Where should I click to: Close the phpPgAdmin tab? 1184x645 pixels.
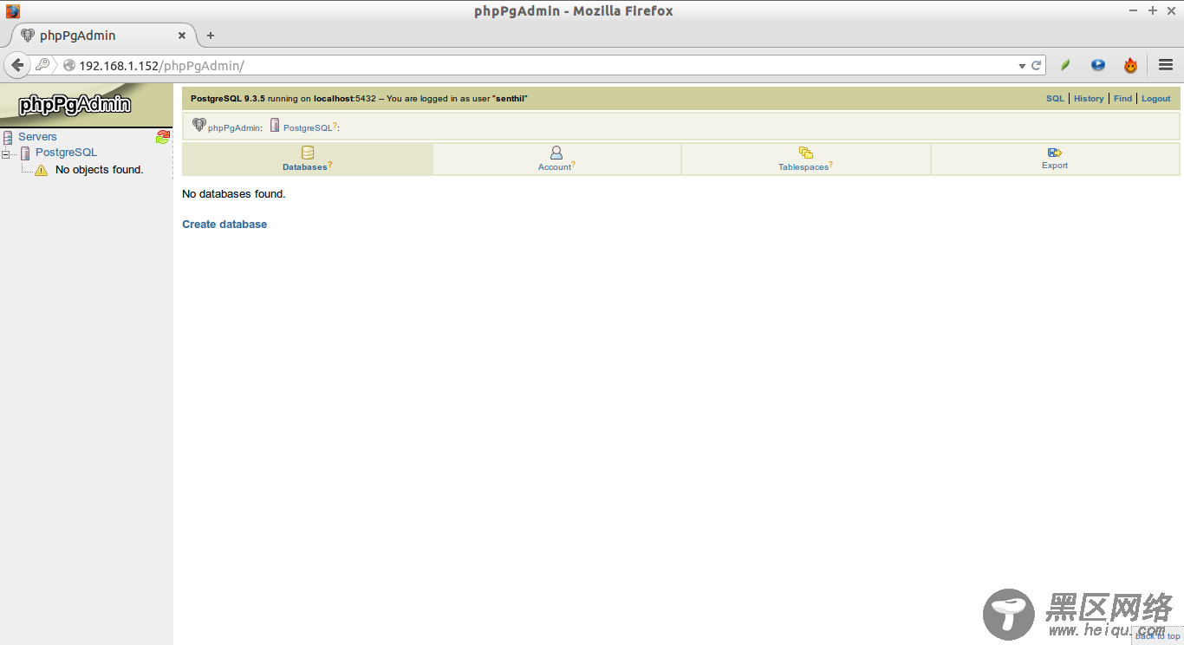pos(182,36)
